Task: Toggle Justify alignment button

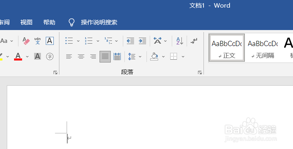Action: (105, 56)
